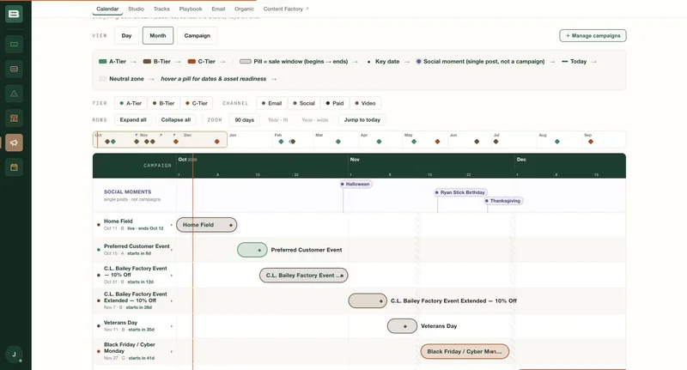Screen dimensions: 687x370
Task: Switch to Month view
Action: click(158, 36)
